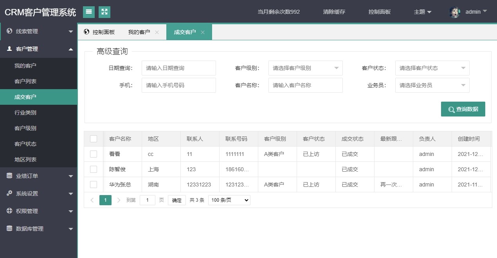
Task: Click 清除缓存 in the top bar
Action: [x=334, y=12]
